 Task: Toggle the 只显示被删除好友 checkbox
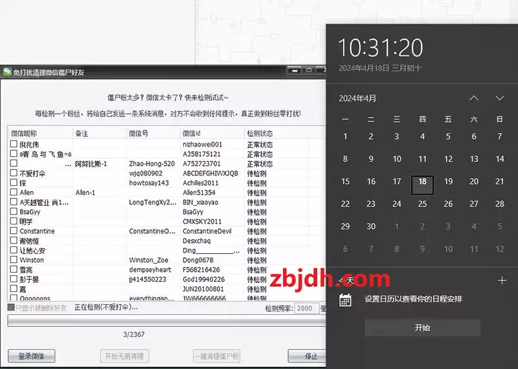(x=11, y=307)
